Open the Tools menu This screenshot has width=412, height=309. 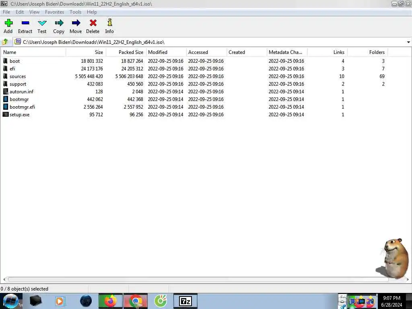tap(75, 12)
